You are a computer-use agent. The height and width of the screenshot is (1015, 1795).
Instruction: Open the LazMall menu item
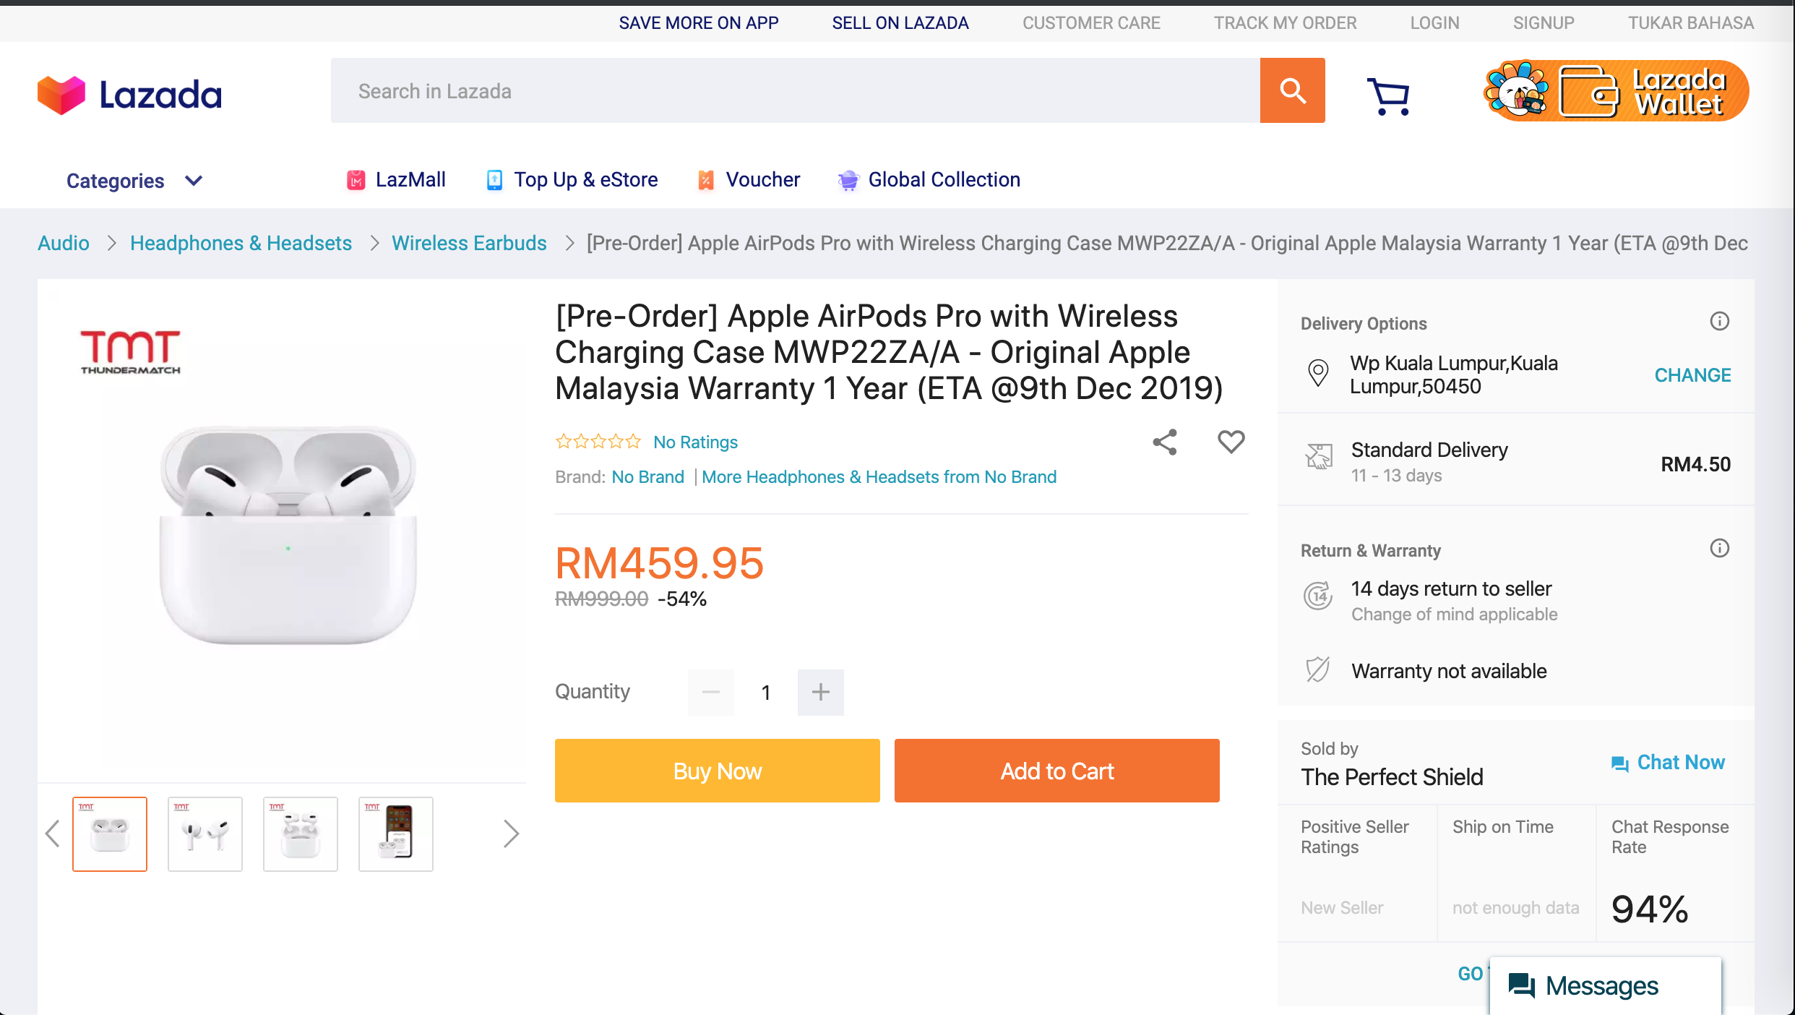tap(396, 180)
